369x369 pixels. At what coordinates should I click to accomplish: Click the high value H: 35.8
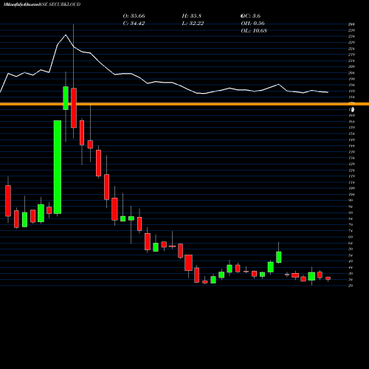(192, 16)
